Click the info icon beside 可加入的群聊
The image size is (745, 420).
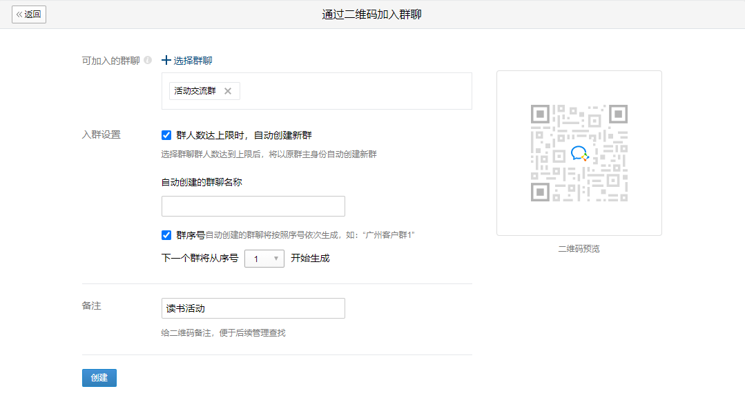click(148, 61)
